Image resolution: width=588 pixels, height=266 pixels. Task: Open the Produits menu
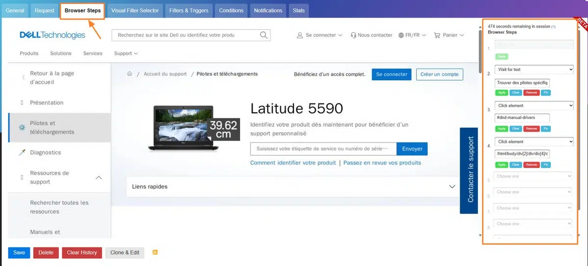pos(29,53)
